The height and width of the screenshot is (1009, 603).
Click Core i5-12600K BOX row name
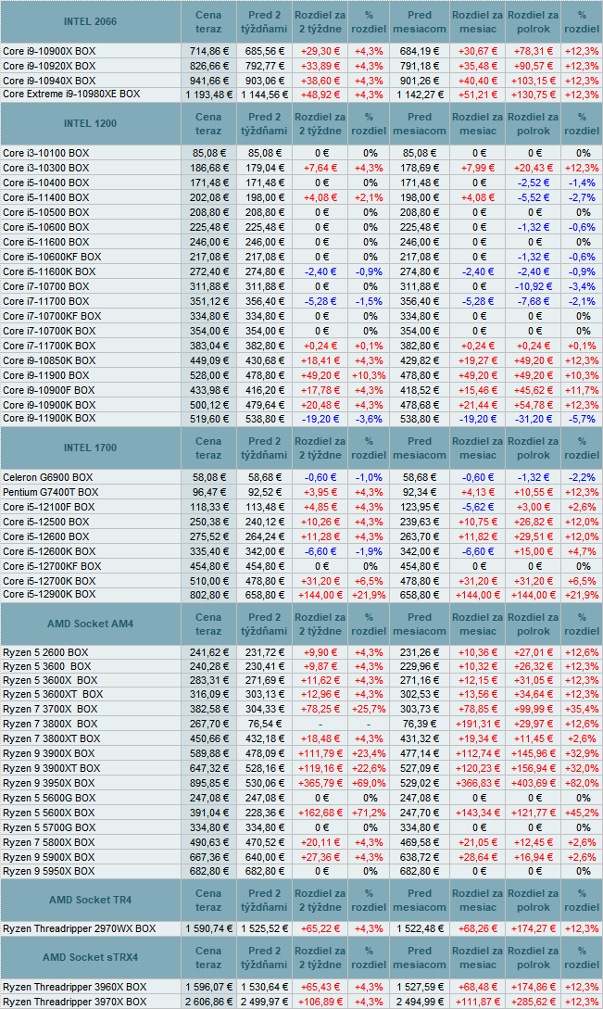pyautogui.click(x=49, y=551)
